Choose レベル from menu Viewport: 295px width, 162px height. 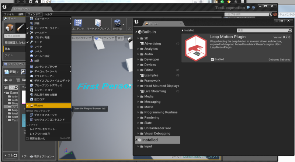click(x=49, y=51)
